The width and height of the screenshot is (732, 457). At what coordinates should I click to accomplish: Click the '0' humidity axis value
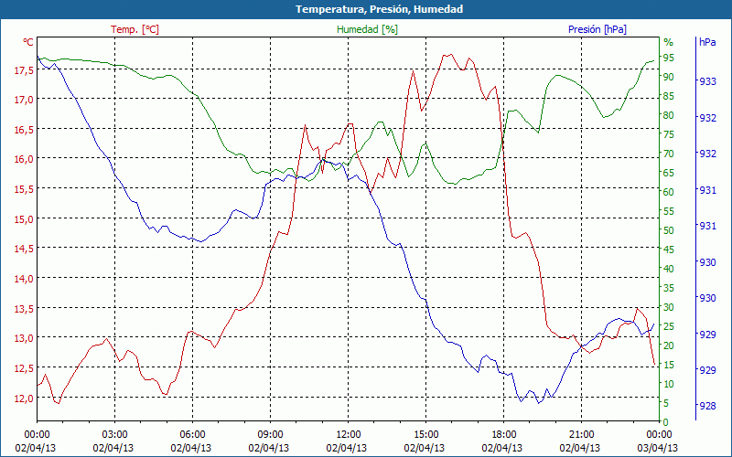pos(665,422)
